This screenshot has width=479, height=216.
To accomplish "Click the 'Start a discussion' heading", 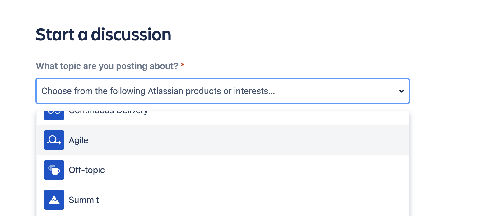I will click(104, 35).
